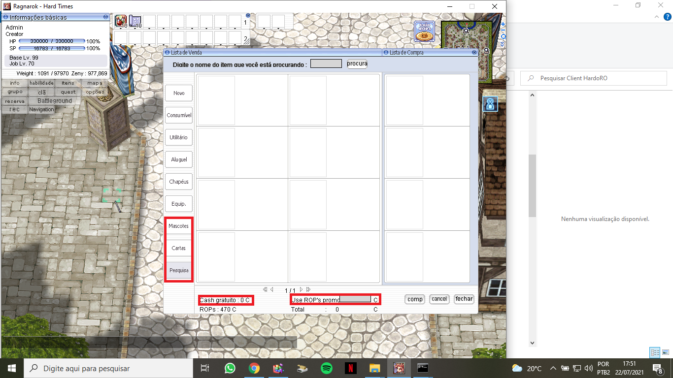Open the Loja ROPs cash shop icon
Viewport: 673px width, 378px height.
[424, 31]
